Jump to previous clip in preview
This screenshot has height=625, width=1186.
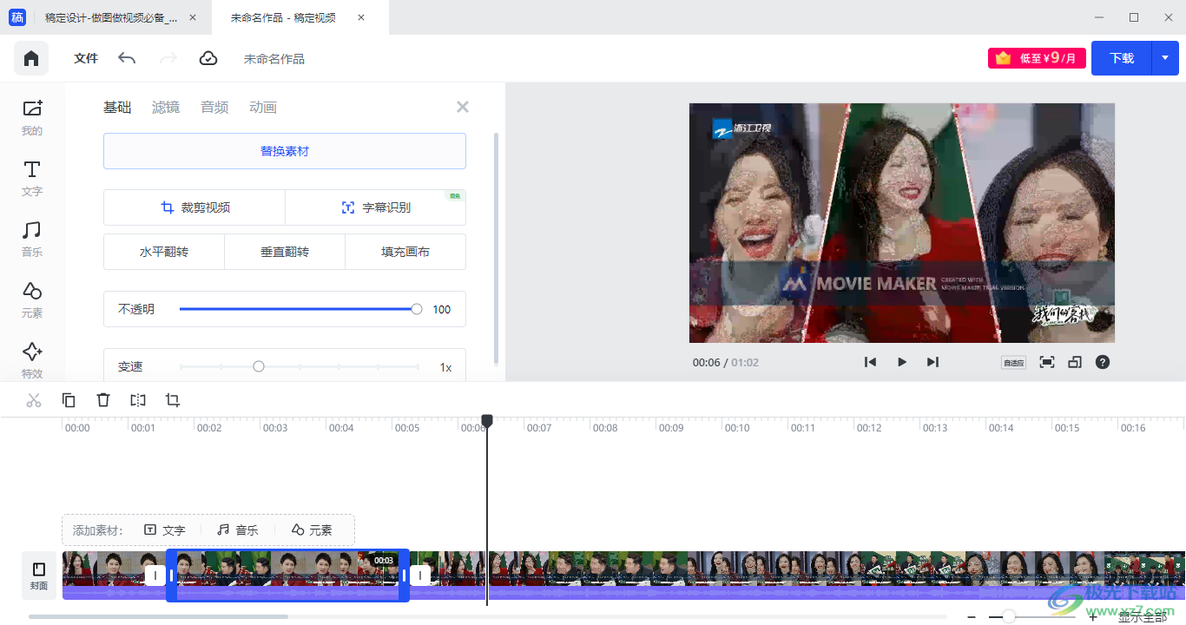coord(870,362)
